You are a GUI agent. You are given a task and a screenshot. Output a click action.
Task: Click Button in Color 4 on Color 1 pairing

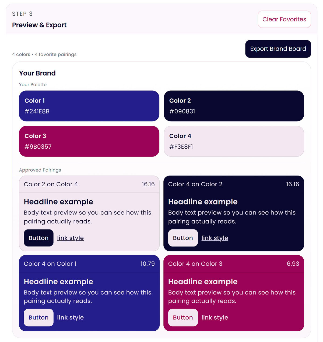pos(38,317)
